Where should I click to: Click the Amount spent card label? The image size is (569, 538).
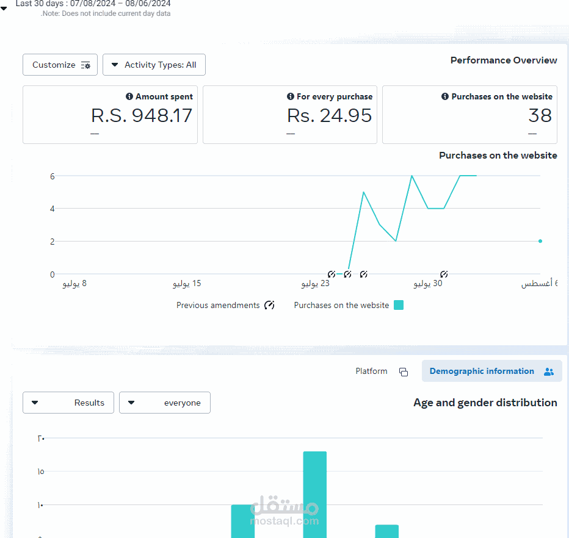click(x=164, y=97)
